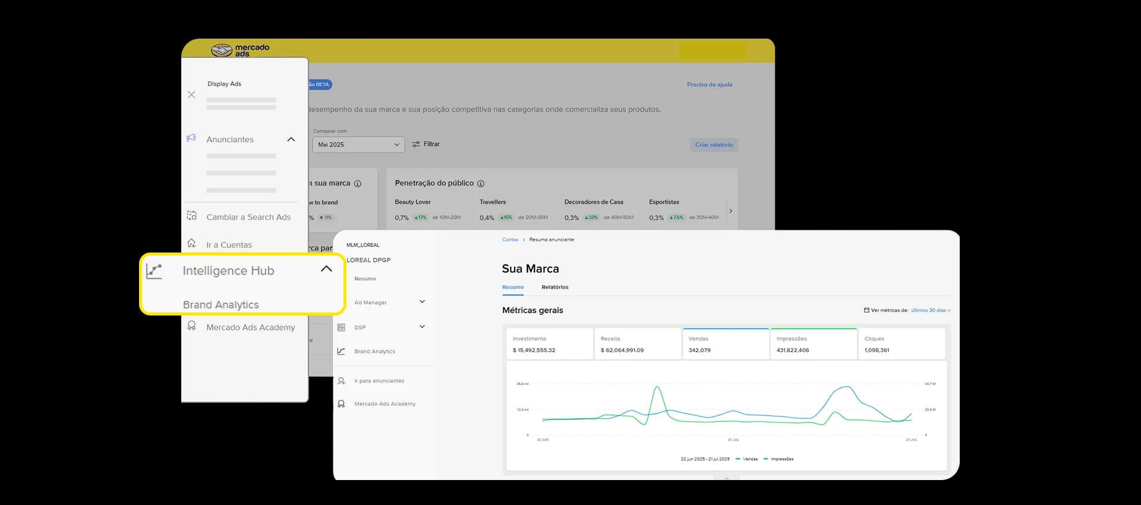The image size is (1141, 505).
Task: Select the Investimento metric card
Action: pos(550,344)
